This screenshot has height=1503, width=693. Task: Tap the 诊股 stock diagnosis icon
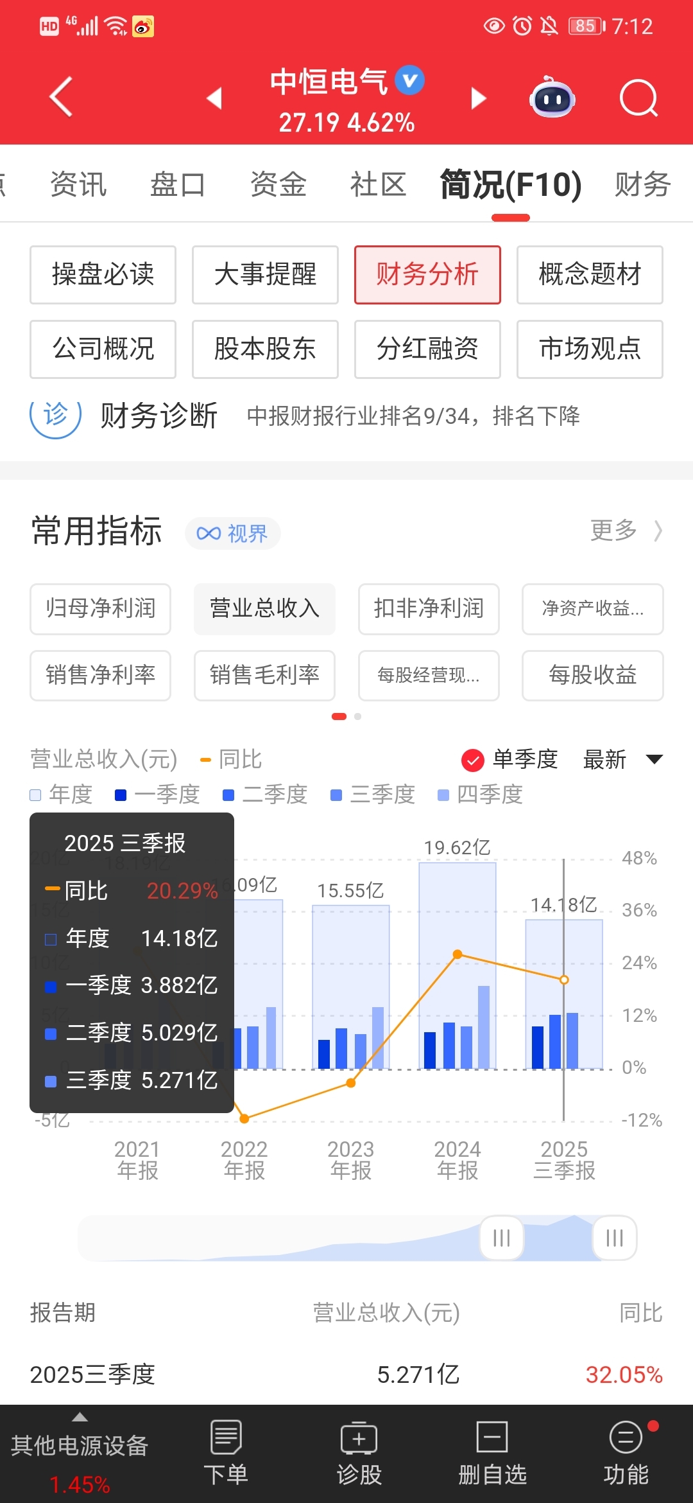[359, 1453]
